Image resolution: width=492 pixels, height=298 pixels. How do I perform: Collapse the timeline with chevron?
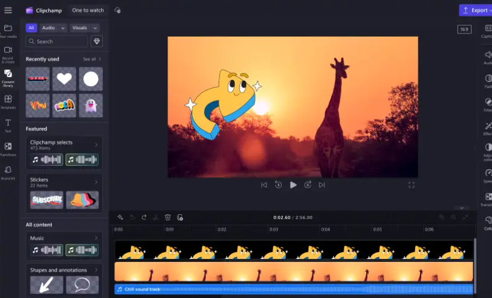point(462,208)
